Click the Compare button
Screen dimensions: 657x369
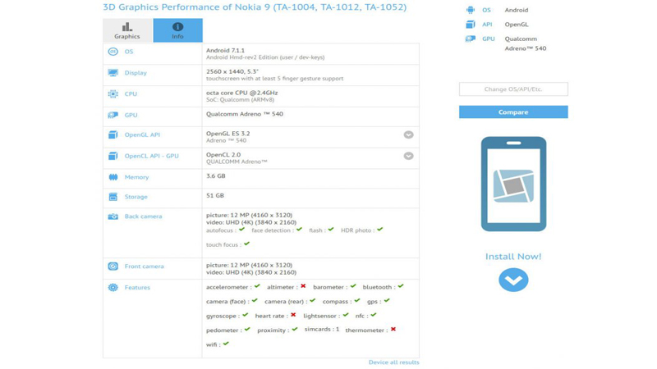click(x=513, y=112)
